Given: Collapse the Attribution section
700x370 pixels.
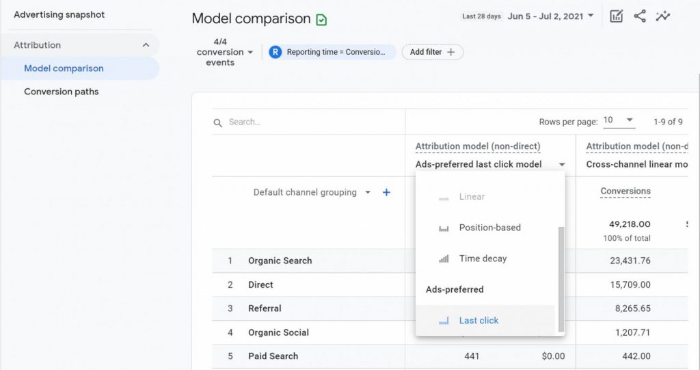Looking at the screenshot, I should coord(146,45).
